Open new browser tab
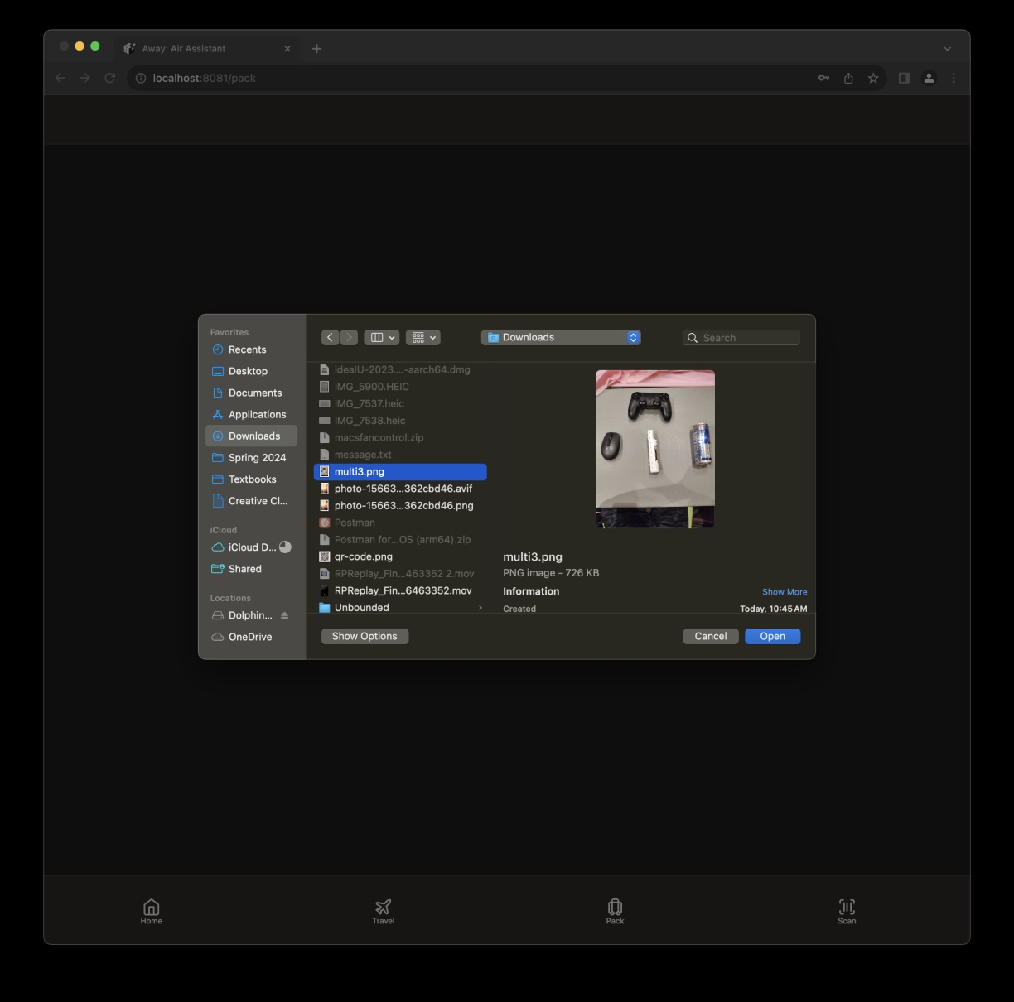This screenshot has height=1002, width=1014. 316,49
